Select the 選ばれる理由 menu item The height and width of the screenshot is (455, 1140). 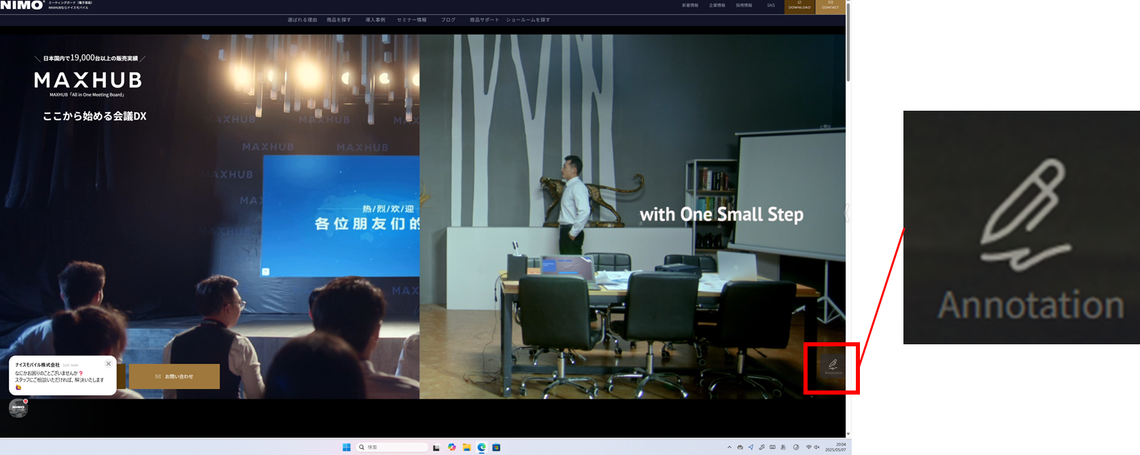click(x=302, y=20)
